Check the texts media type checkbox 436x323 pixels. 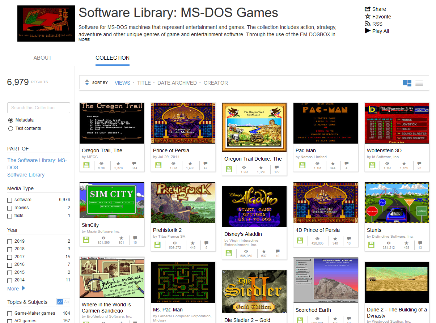(x=10, y=216)
